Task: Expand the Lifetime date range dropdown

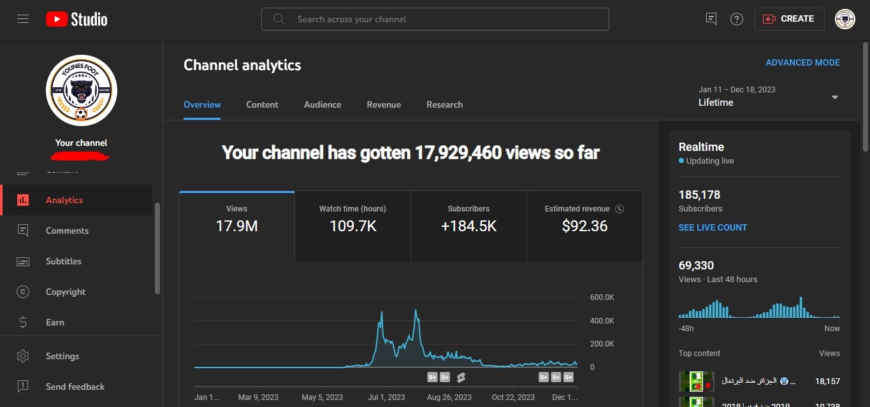Action: [834, 97]
